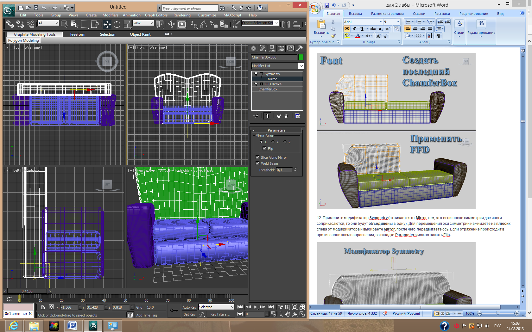532x332 pixels.
Task: Open the Вставка tab in Word
Action: tap(355, 14)
